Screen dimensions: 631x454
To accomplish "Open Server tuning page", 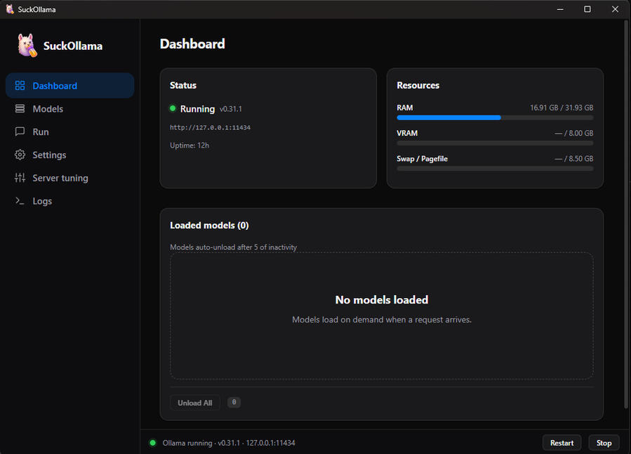I will click(70, 178).
